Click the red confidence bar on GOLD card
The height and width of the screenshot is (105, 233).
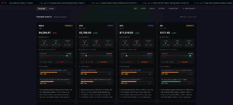tap(62, 62)
